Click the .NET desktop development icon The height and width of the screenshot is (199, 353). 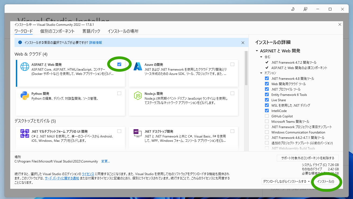pos(138,133)
